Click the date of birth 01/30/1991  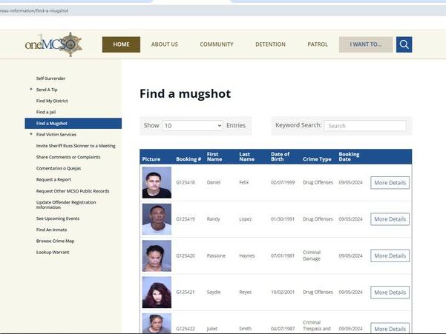[x=283, y=219]
